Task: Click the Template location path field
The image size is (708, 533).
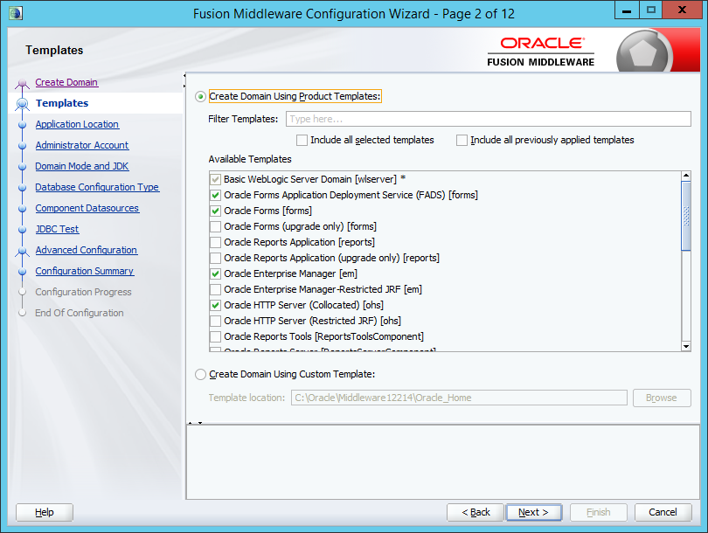Action: pyautogui.click(x=459, y=398)
